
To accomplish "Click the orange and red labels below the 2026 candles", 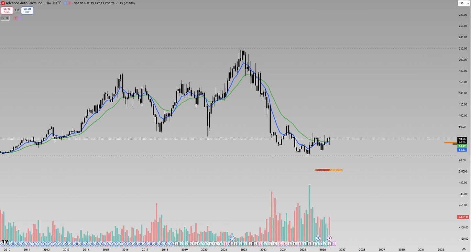I will pyautogui.click(x=329, y=170).
